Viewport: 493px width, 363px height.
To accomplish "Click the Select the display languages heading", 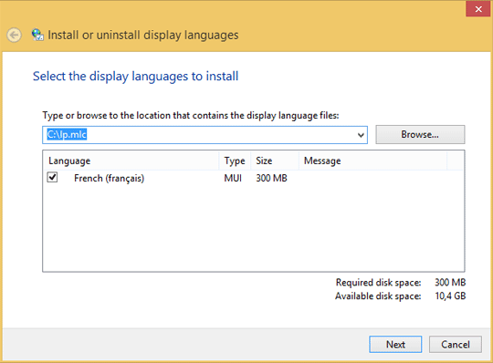I will pyautogui.click(x=135, y=77).
